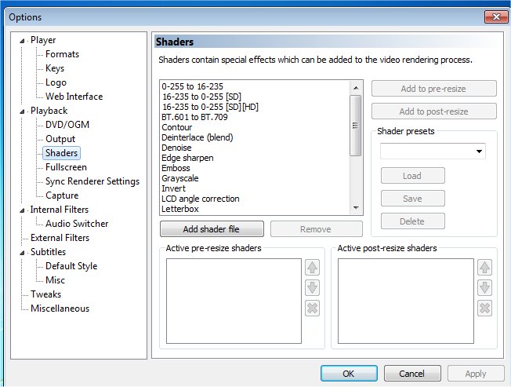Click the shader list scrollbar thumb
Viewport: 511px width, 387px height.
pyautogui.click(x=356, y=126)
